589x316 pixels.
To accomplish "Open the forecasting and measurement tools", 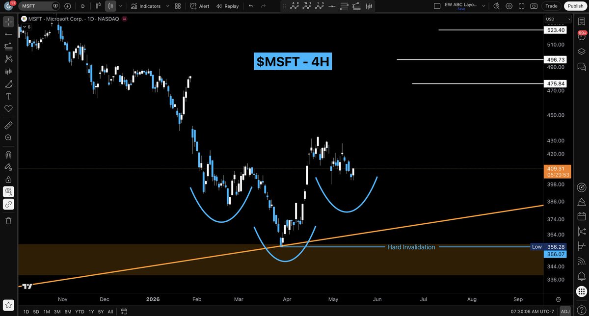I will click(x=8, y=71).
